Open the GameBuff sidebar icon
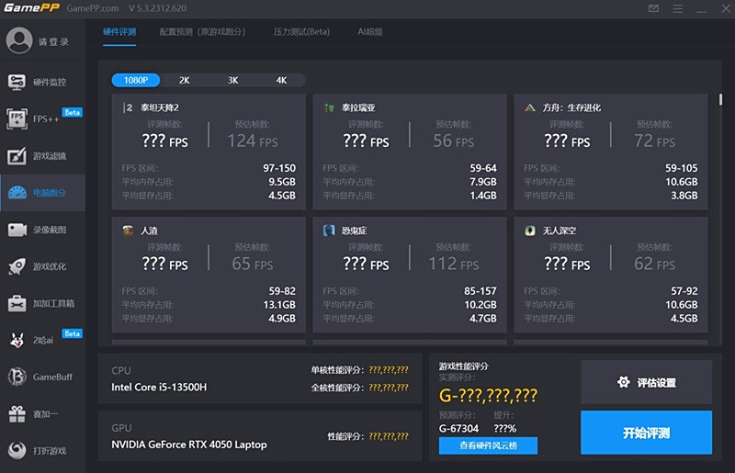Viewport: 735px width, 473px height. click(17, 377)
